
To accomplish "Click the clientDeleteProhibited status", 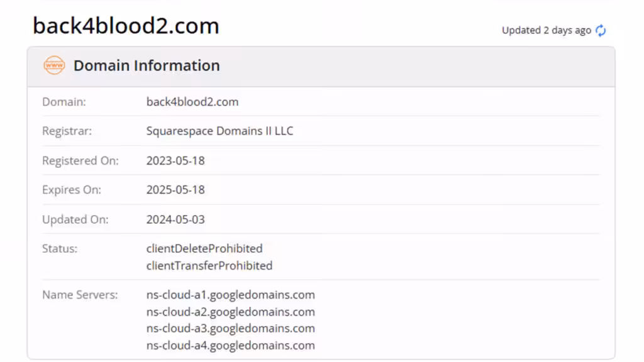I will coord(204,248).
